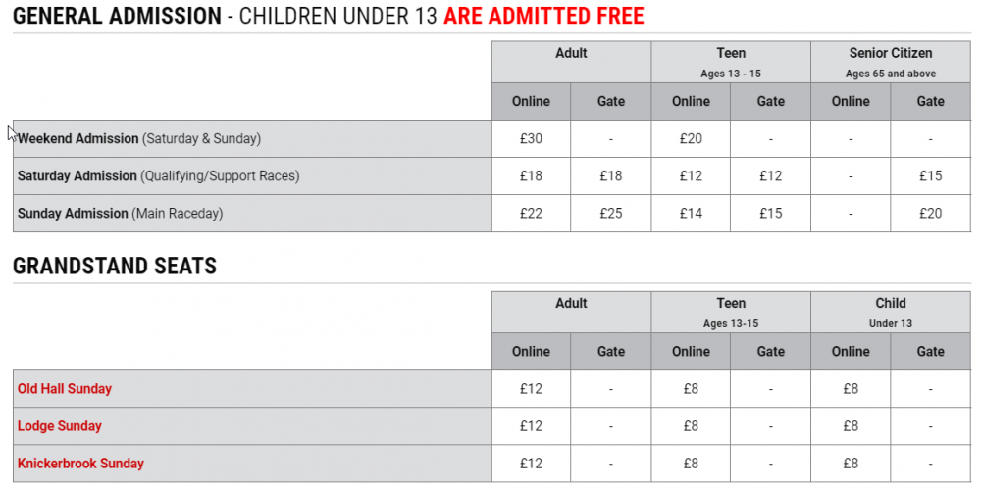This screenshot has width=981, height=491.
Task: Select the £20 teen online weekend price
Action: [x=691, y=139]
